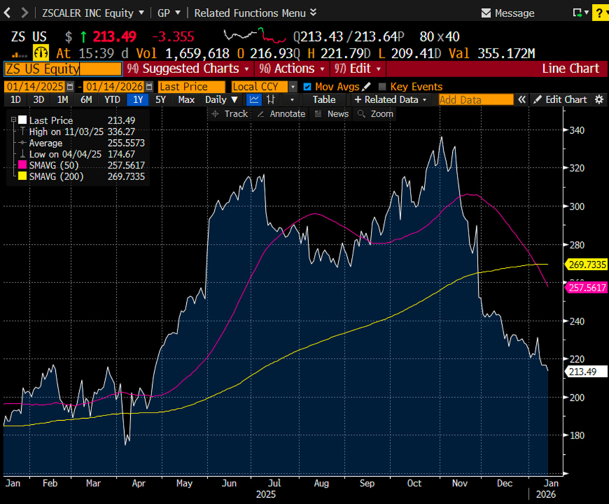Viewport: 609px width, 504px height.
Task: Click the Table button
Action: (x=323, y=100)
